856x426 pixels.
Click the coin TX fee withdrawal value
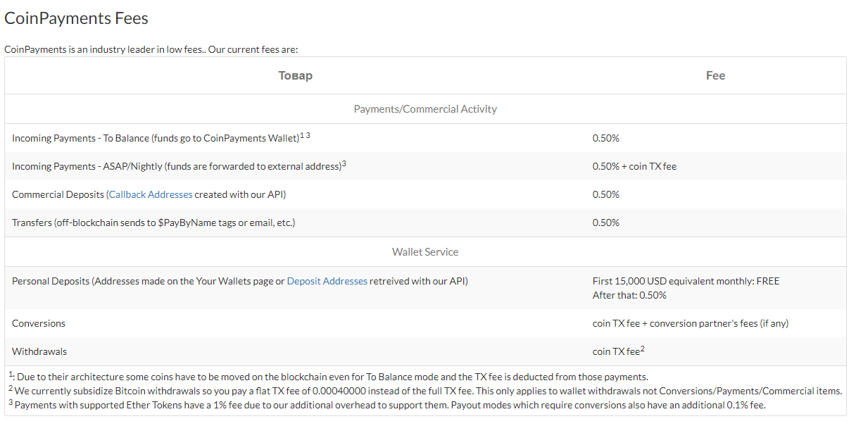click(x=619, y=351)
